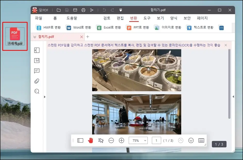The width and height of the screenshot is (243, 160).
Task: Toggle full-screen reading mode icon
Action: (x=201, y=140)
